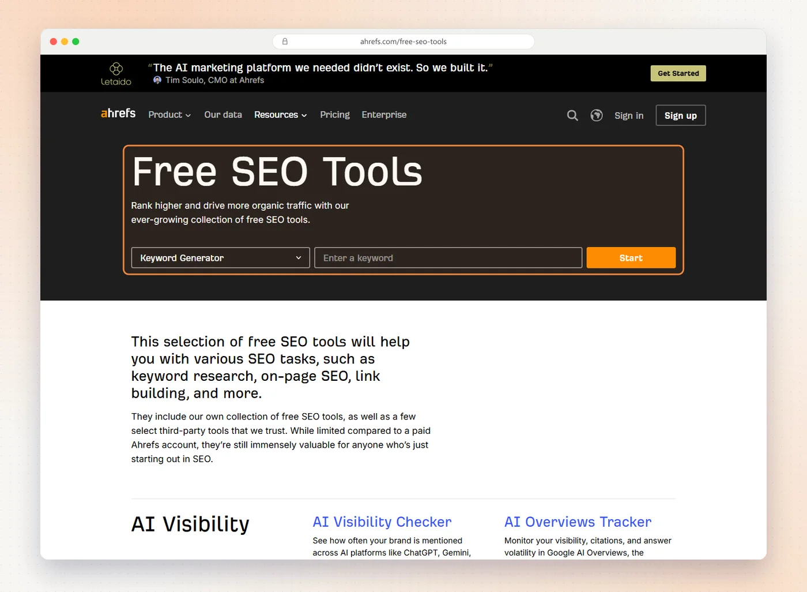Image resolution: width=807 pixels, height=592 pixels.
Task: Expand the Product menu
Action: point(169,115)
